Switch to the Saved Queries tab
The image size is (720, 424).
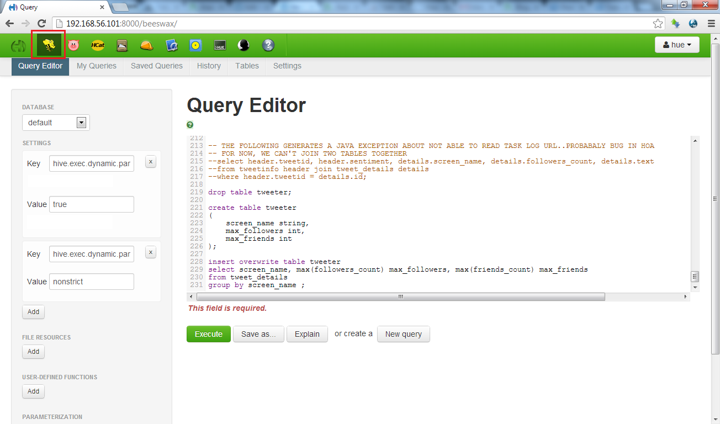coord(157,66)
